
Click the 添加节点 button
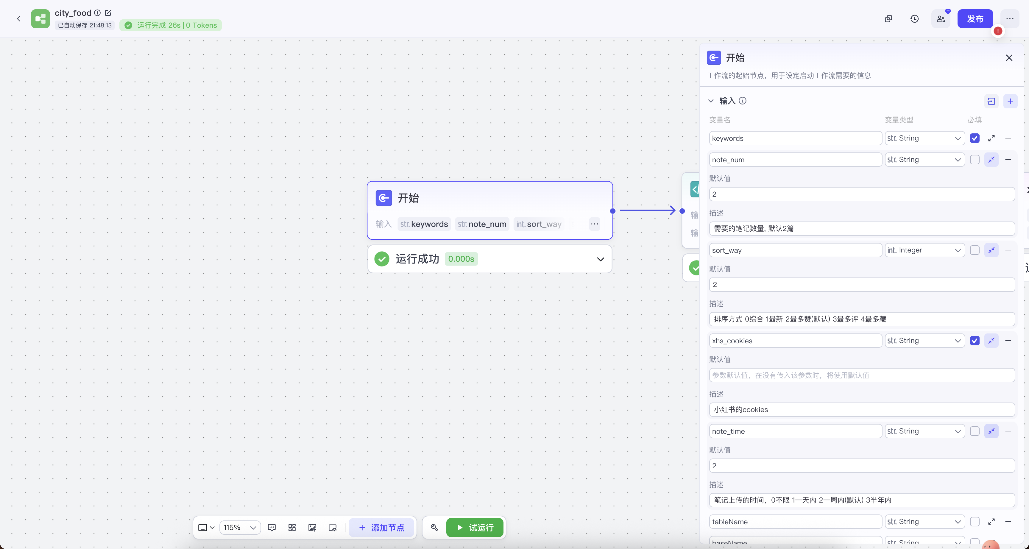point(381,528)
